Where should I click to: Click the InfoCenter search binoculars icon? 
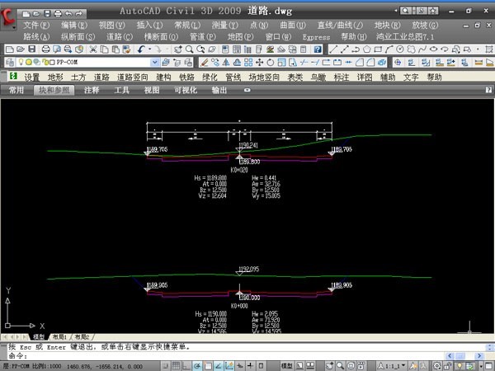(405, 11)
